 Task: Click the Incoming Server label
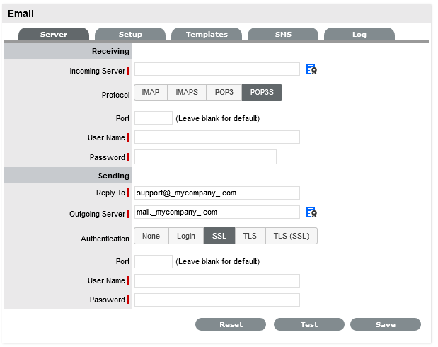(x=97, y=71)
